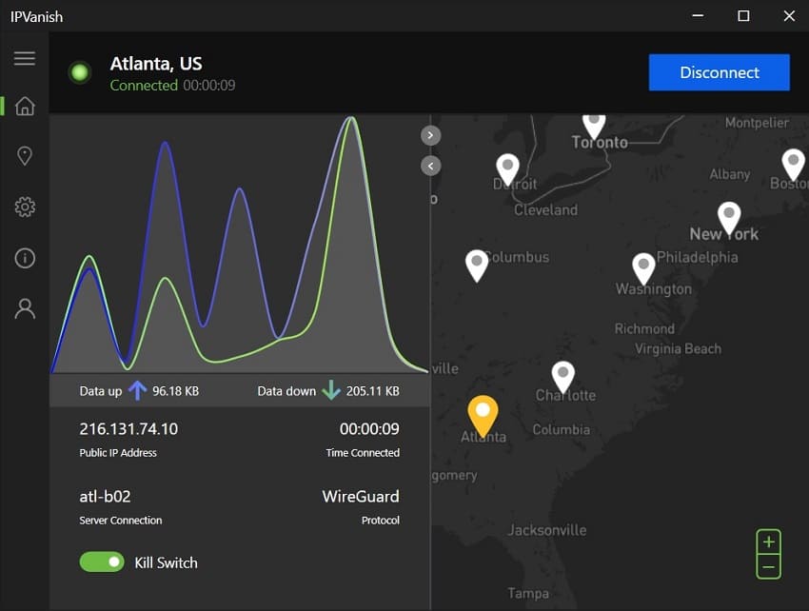809x611 pixels.
Task: Expand panel with right chevron button
Action: point(431,136)
